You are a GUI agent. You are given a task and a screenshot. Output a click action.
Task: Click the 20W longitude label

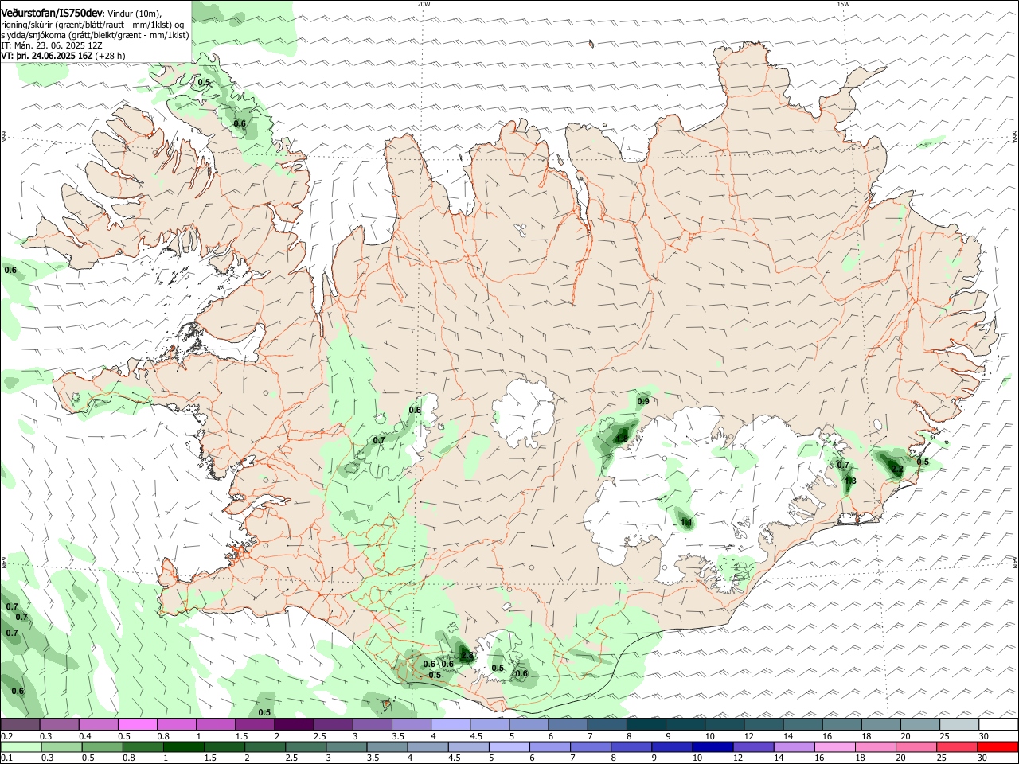point(424,4)
